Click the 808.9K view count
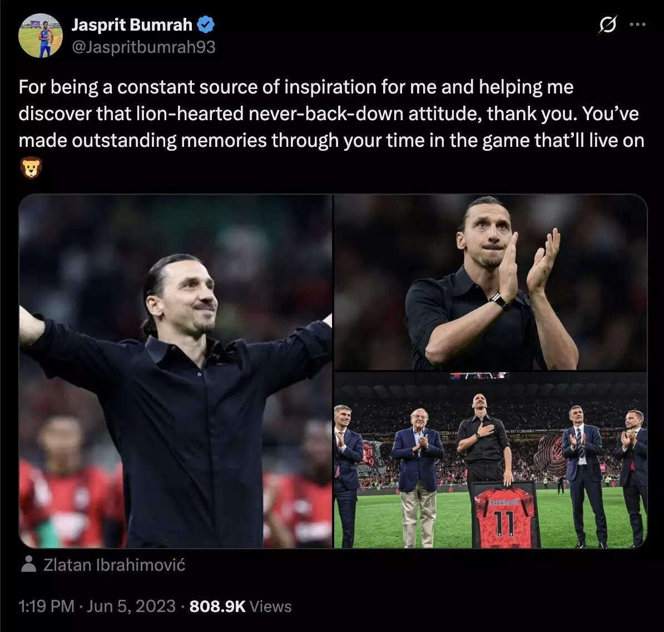664x632 pixels. pyautogui.click(x=217, y=606)
